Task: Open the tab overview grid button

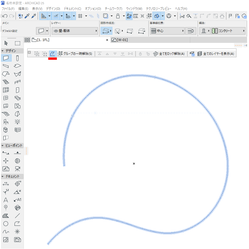Action: tap(27, 40)
